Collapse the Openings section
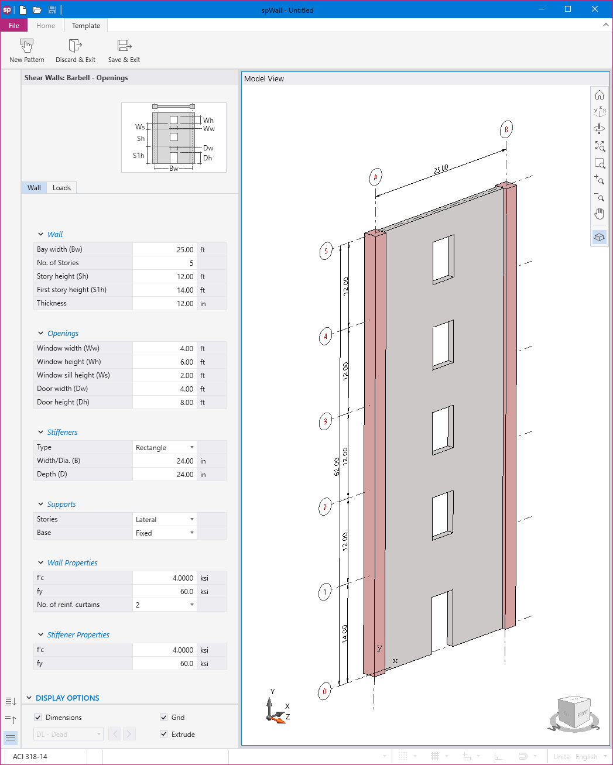 (x=40, y=333)
